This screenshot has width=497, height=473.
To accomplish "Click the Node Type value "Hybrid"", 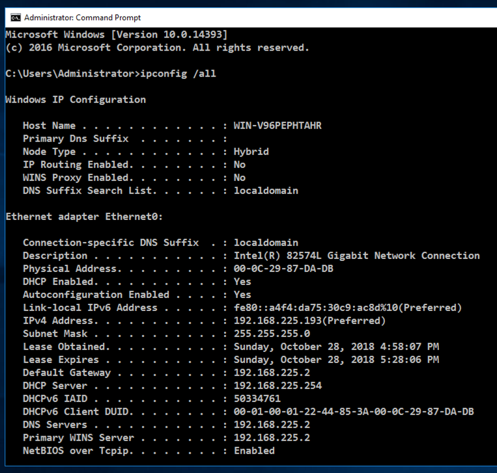I will pyautogui.click(x=251, y=152).
